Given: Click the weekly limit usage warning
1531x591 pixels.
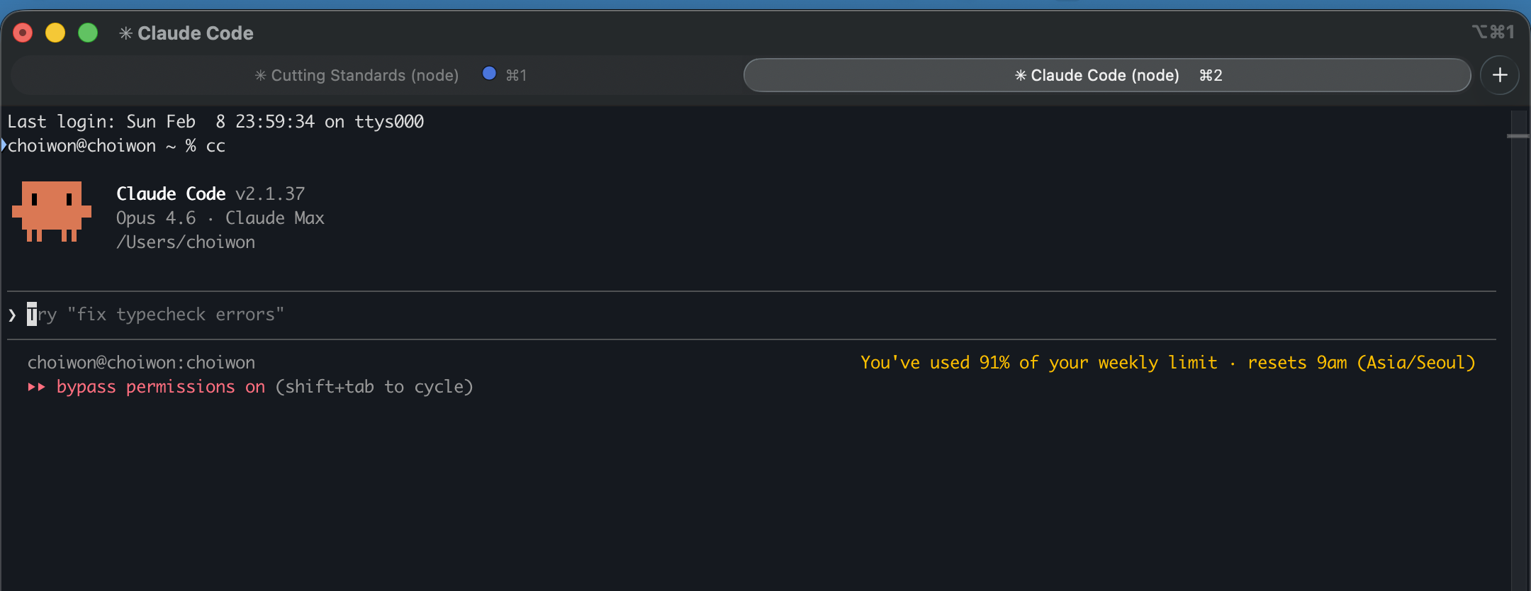Looking at the screenshot, I should pos(1167,363).
